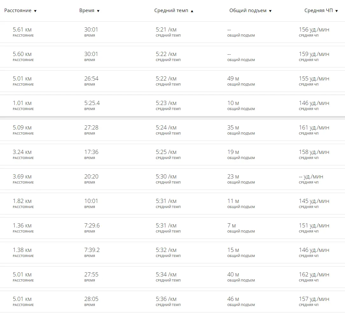The width and height of the screenshot is (345, 313).
Task: Open the 5.61 км activity row
Action: coord(172,32)
